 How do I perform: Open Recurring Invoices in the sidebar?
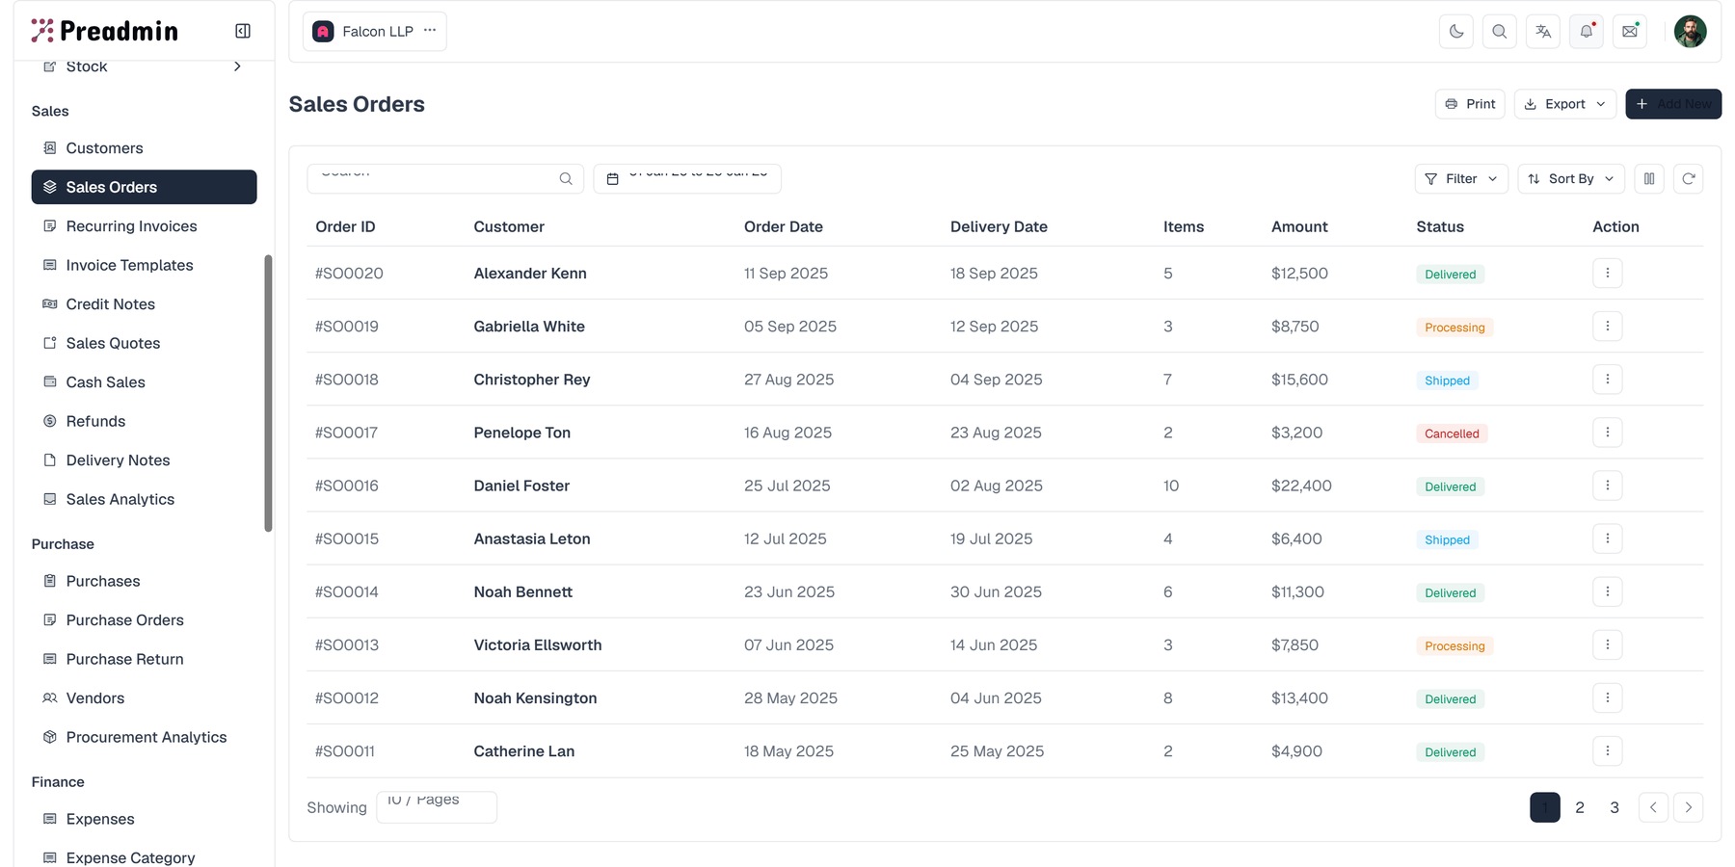click(144, 226)
